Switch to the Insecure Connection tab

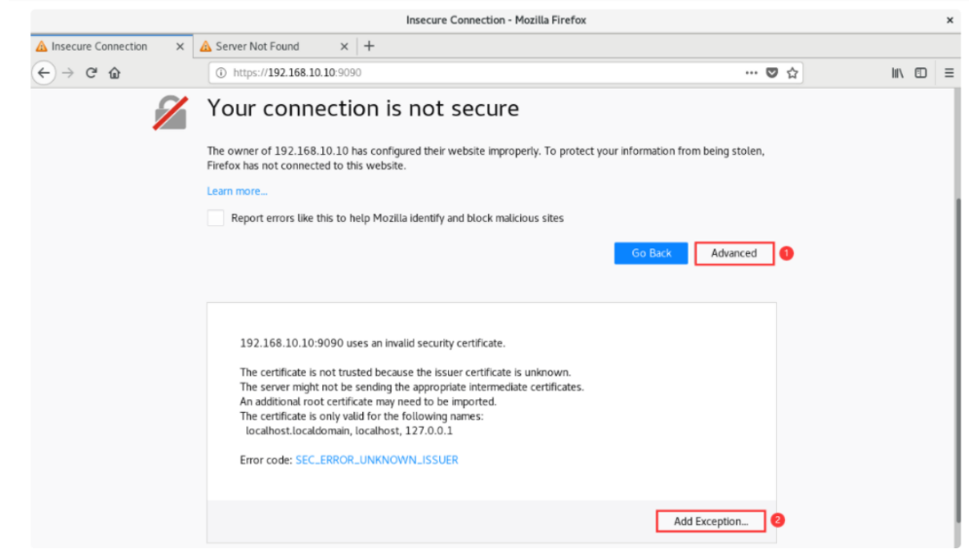[111, 47]
